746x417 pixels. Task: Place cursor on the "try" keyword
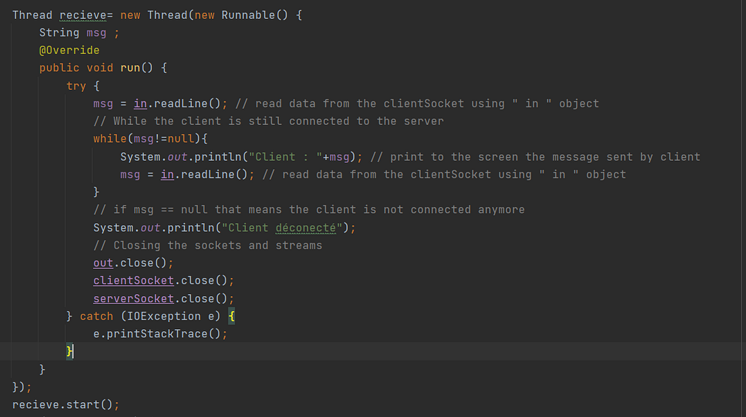[x=76, y=85]
